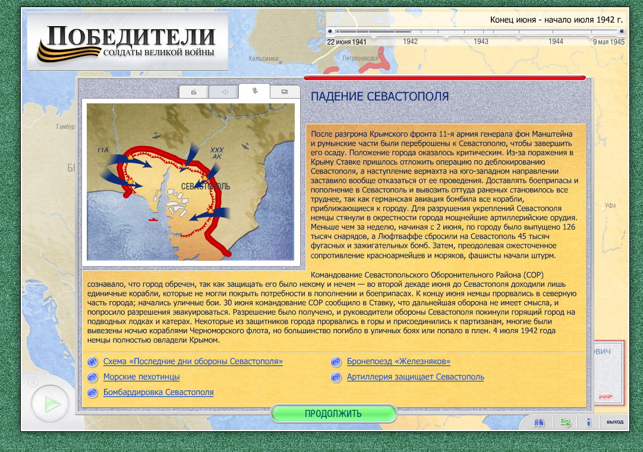
Task: Click the green folders icon
Action: click(x=565, y=422)
